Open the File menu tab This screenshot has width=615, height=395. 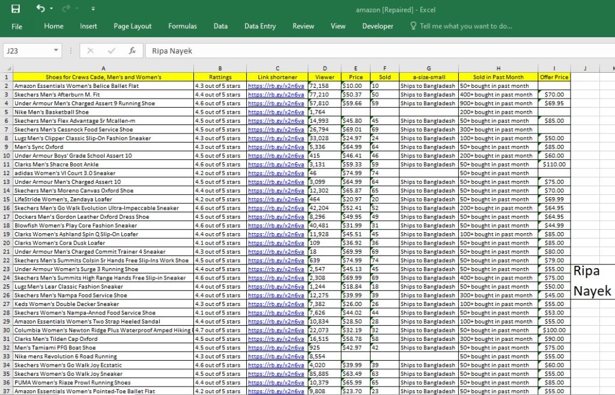pyautogui.click(x=17, y=26)
